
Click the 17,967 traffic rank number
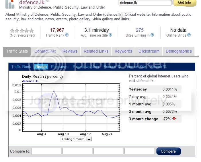(x=57, y=30)
